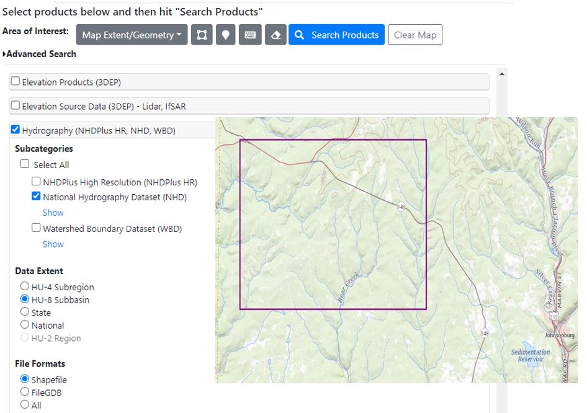Image resolution: width=587 pixels, height=413 pixels.
Task: Tick the Select All subcategories checkbox
Action: pos(25,164)
